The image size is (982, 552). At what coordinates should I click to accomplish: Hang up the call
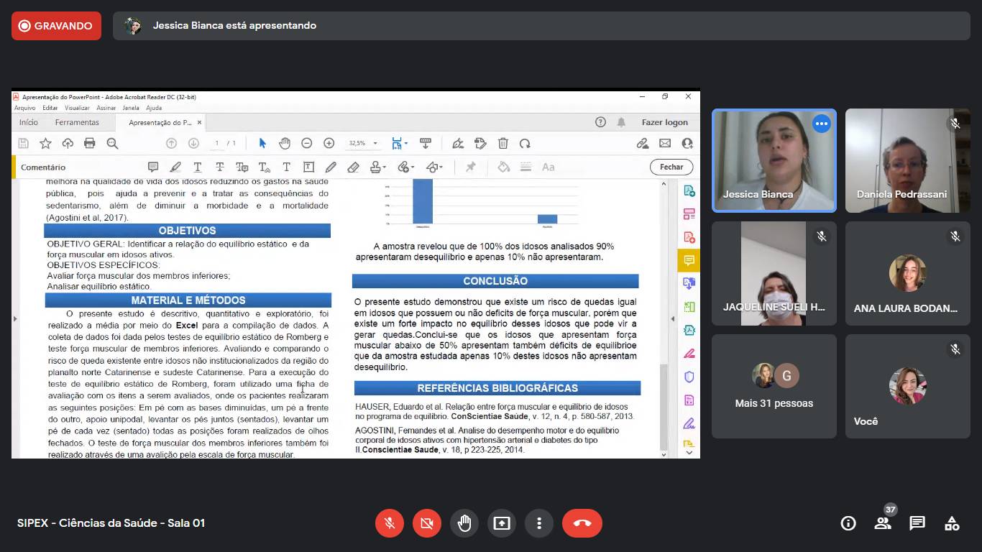pyautogui.click(x=582, y=523)
